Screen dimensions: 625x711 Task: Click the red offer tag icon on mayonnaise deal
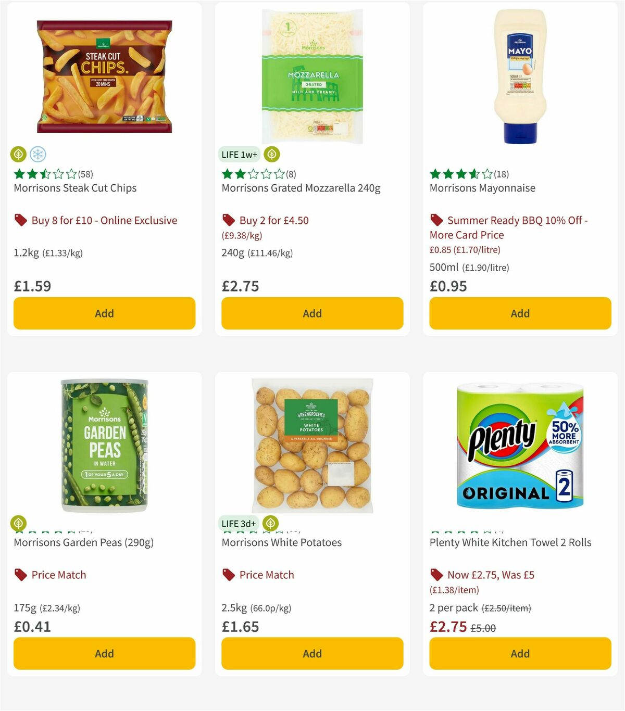pos(435,220)
